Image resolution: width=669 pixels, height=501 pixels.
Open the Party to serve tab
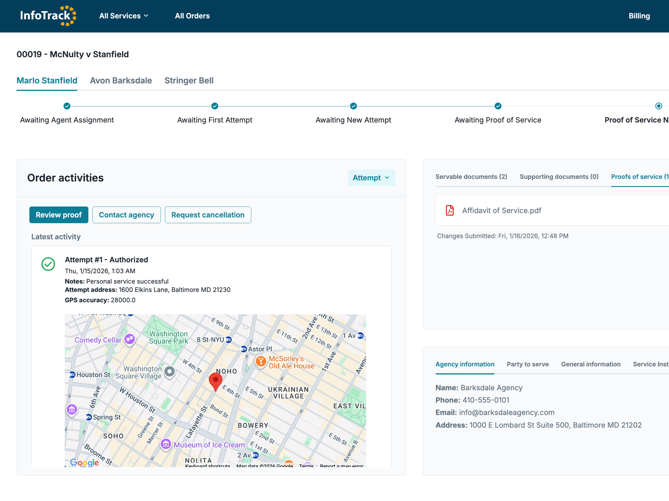click(528, 364)
